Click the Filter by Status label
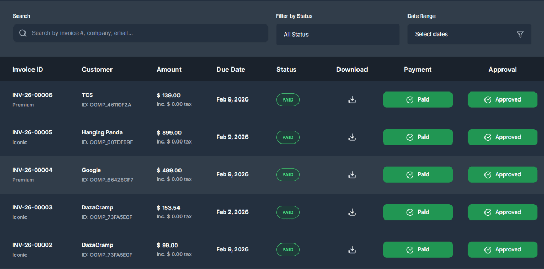This screenshot has height=269, width=544. coord(294,16)
